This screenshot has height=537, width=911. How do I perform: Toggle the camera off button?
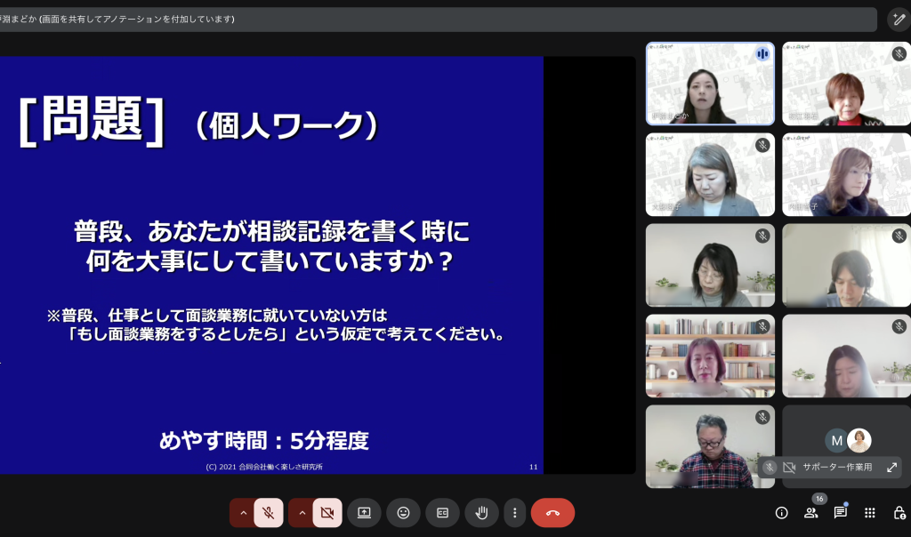click(327, 513)
